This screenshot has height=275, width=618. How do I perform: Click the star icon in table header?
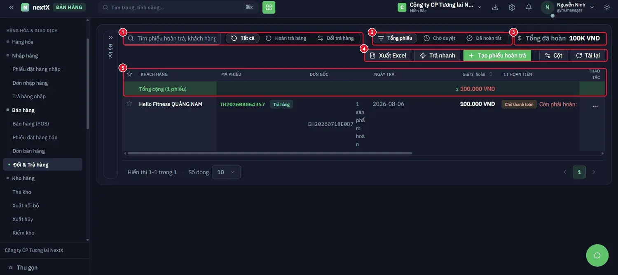(129, 74)
